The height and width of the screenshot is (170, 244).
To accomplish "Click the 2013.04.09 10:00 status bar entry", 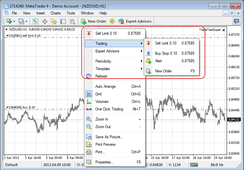I will coord(57,165).
